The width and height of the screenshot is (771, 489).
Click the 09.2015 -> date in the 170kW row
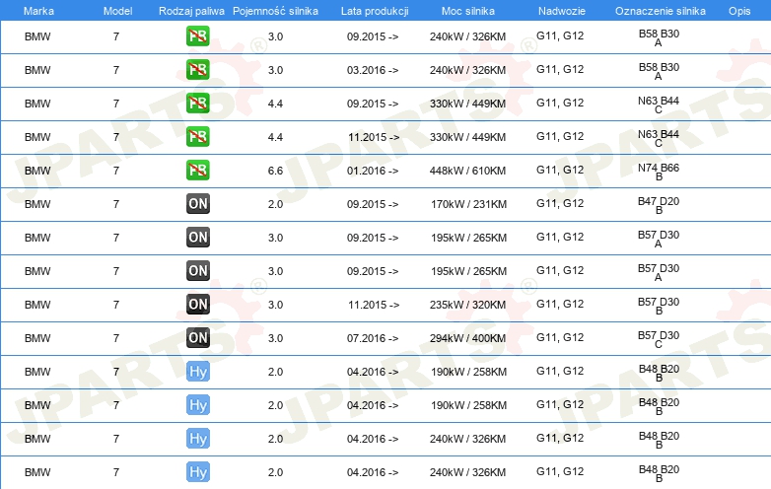[x=373, y=204]
